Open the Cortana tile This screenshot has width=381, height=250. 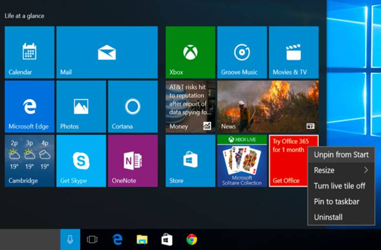coord(133,106)
